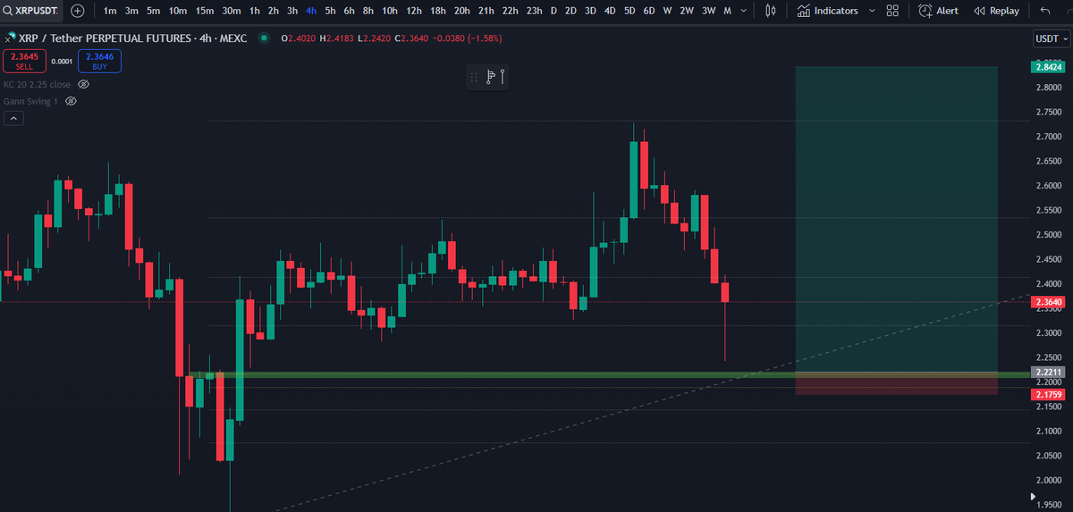Click the red 2.1759 stop price label
This screenshot has height=512, width=1073.
pos(1047,394)
